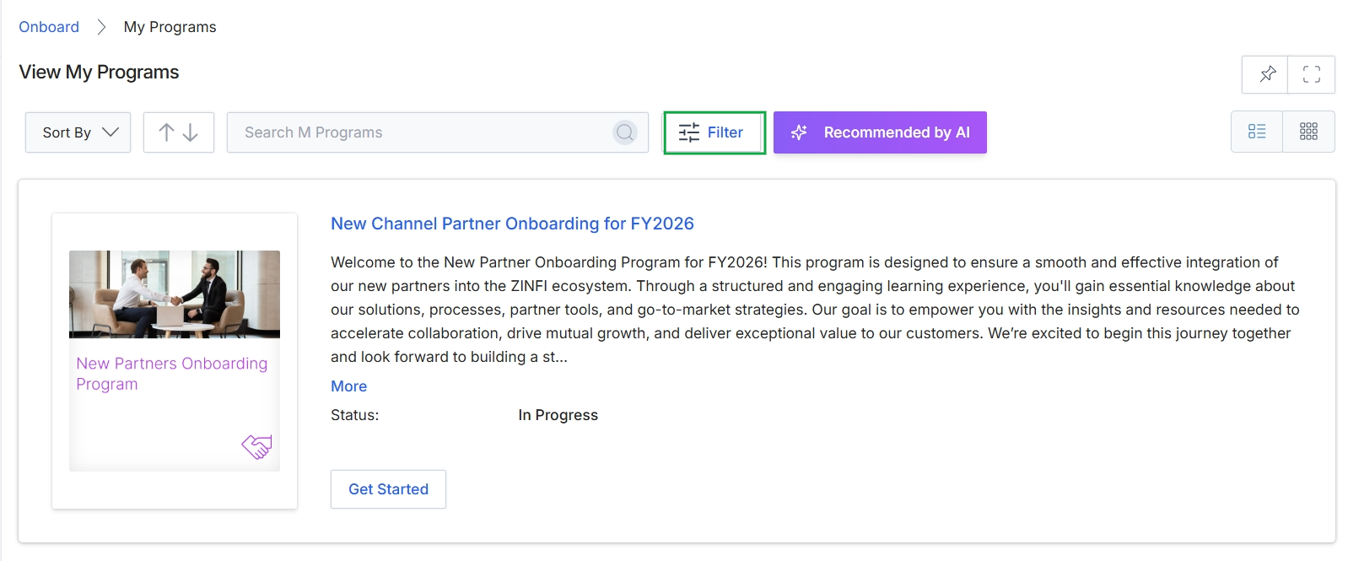1348x561 pixels.
Task: Select My Programs breadcrumb item
Action: (x=170, y=27)
